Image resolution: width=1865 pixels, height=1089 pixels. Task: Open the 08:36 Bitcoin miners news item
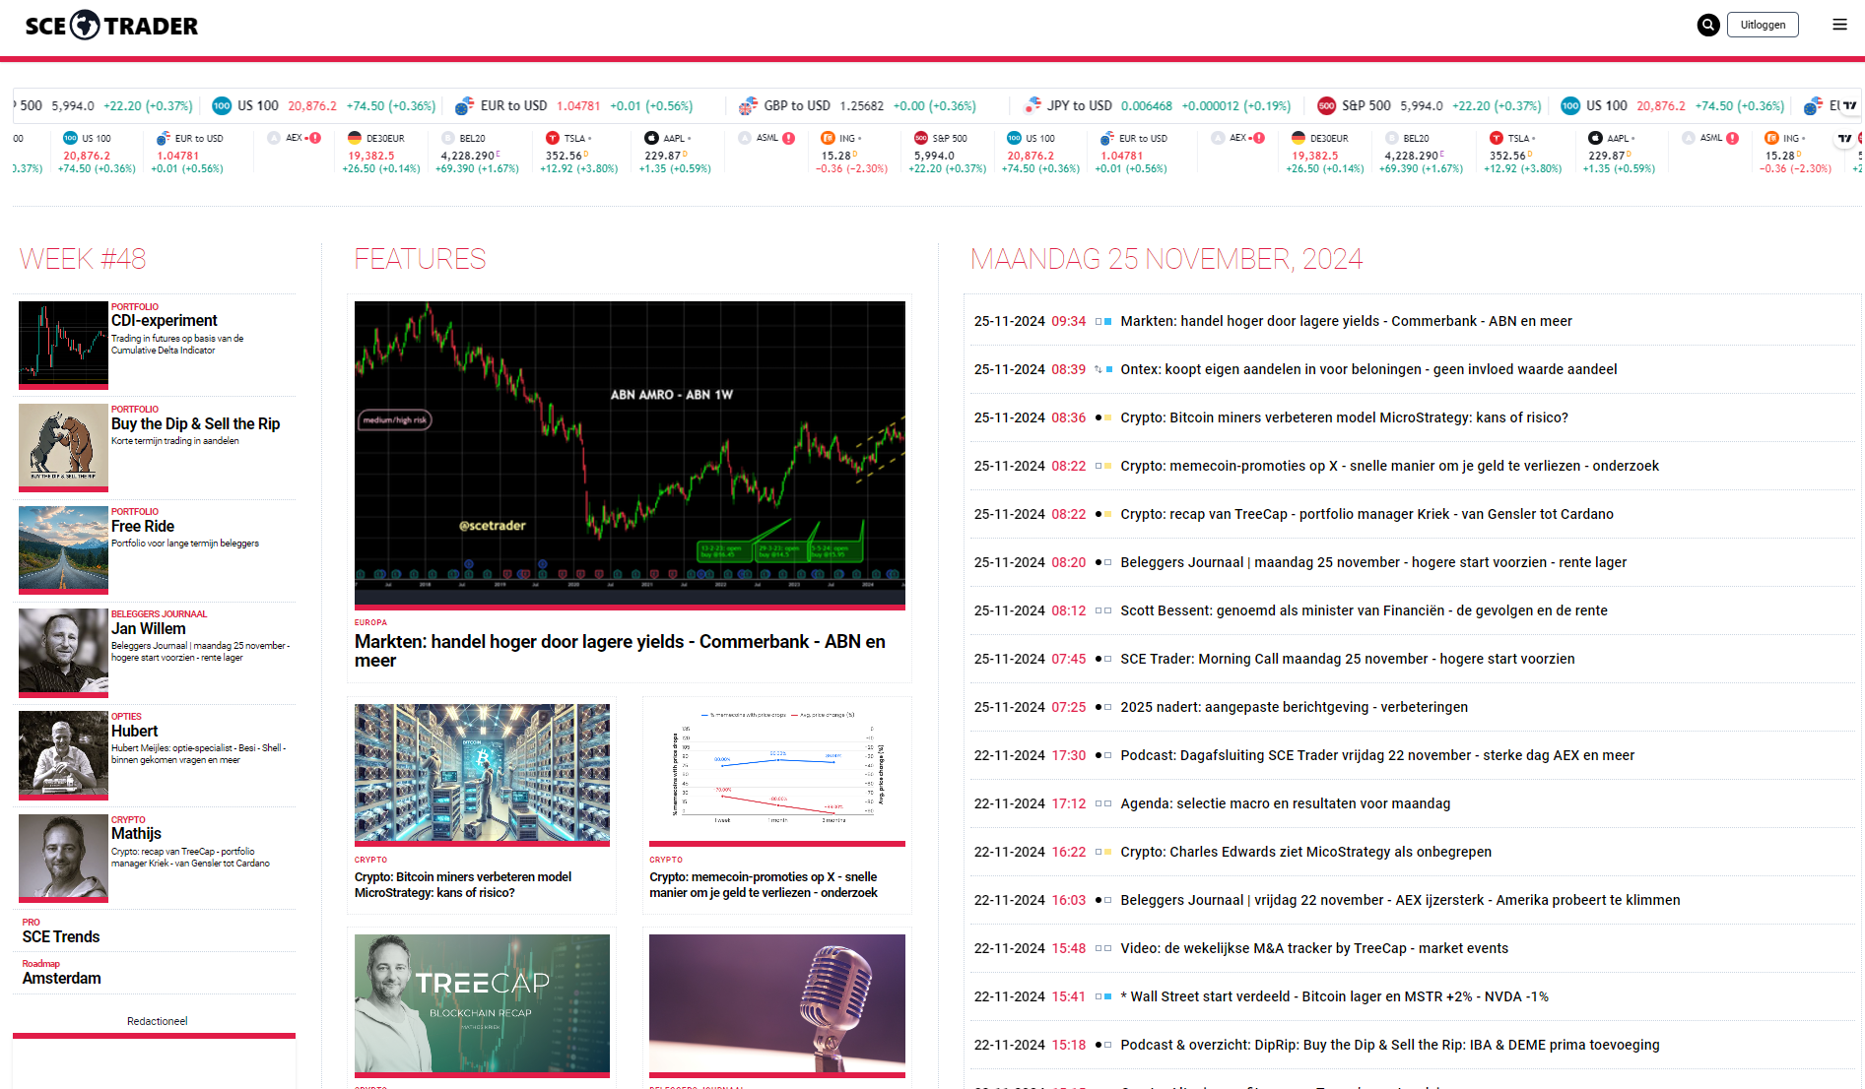coord(1344,417)
